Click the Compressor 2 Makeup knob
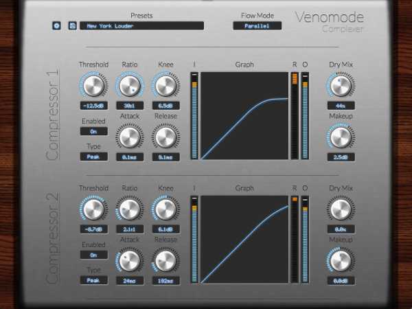Viewport: 412px width, 309px height. 341,261
